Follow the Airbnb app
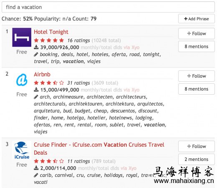Image resolution: width=217 pixels, height=188 pixels. coord(197,76)
